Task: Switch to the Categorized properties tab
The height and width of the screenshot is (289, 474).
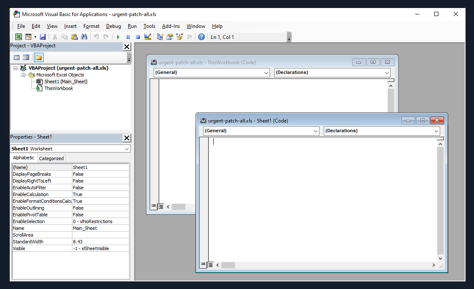Action: 51,158
